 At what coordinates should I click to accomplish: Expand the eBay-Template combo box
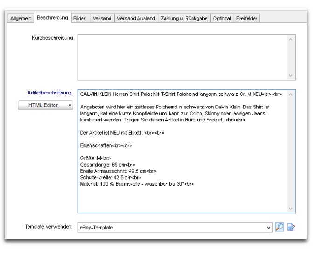(x=175, y=228)
